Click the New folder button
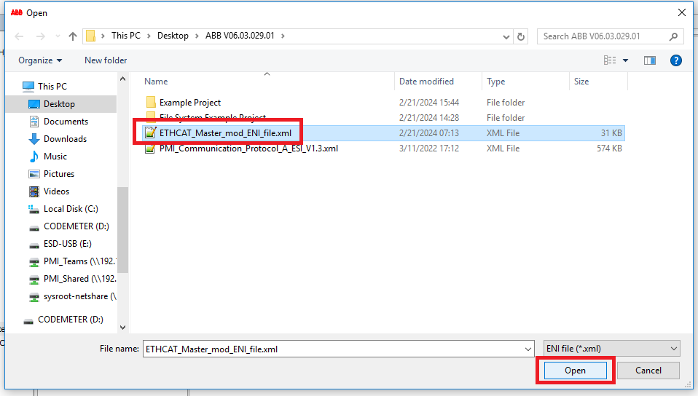The image size is (698, 396). click(106, 60)
